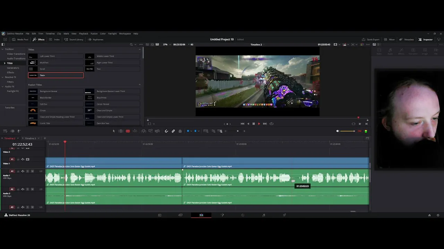Click the blue Flag clip icon
This screenshot has height=249, width=444.
(188, 131)
